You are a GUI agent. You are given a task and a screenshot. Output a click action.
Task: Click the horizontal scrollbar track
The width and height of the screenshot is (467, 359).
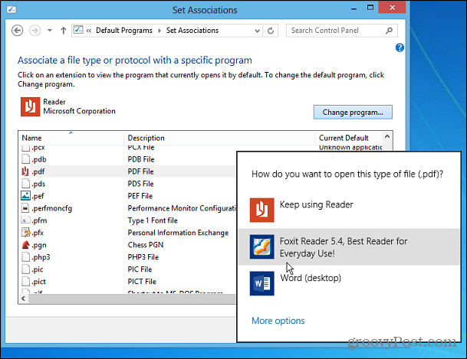132,299
